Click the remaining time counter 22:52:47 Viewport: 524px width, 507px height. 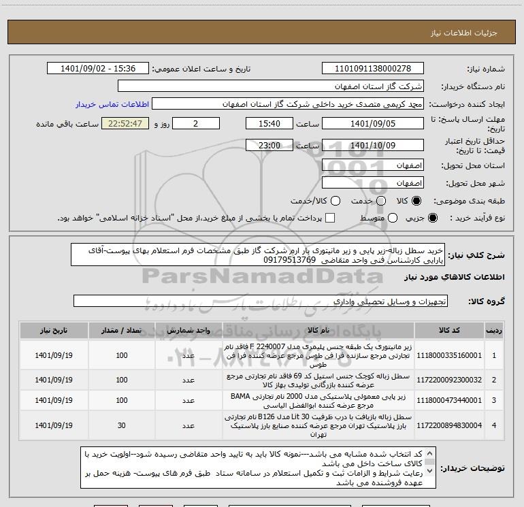(125, 124)
